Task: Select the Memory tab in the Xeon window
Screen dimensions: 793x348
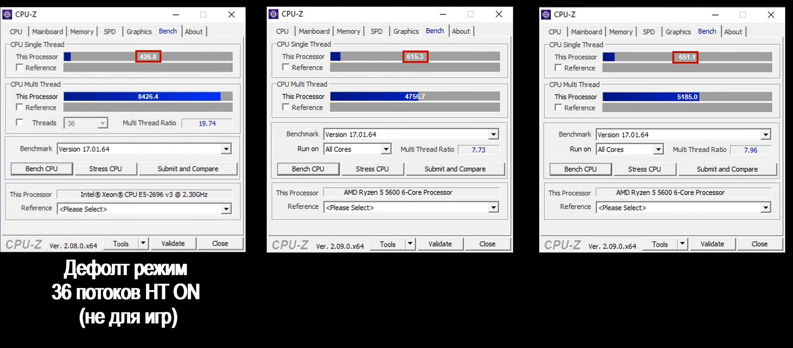Action: tap(82, 31)
